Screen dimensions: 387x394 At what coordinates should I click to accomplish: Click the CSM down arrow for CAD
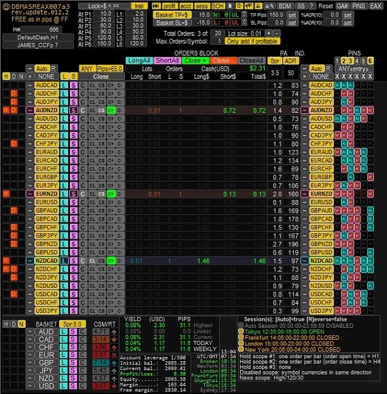click(x=114, y=340)
